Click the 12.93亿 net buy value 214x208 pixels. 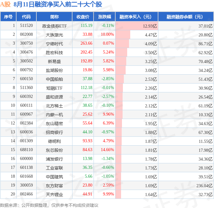point(150,26)
